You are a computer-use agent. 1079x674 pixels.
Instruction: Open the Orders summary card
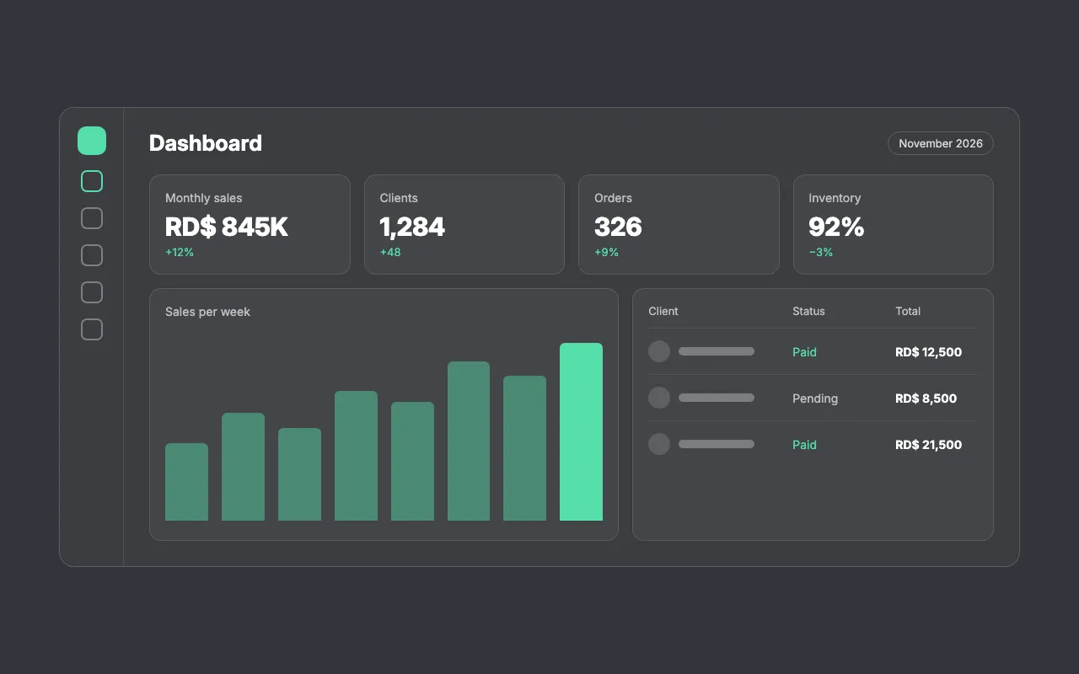pos(679,224)
